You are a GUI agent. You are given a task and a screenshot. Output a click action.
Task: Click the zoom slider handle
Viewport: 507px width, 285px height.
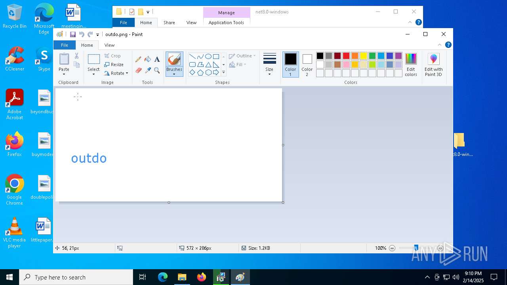pos(416,248)
